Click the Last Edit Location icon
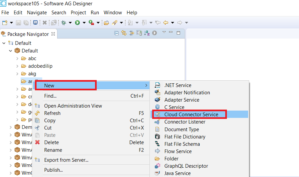Image resolution: width=299 pixels, height=177 pixels. 158,23
